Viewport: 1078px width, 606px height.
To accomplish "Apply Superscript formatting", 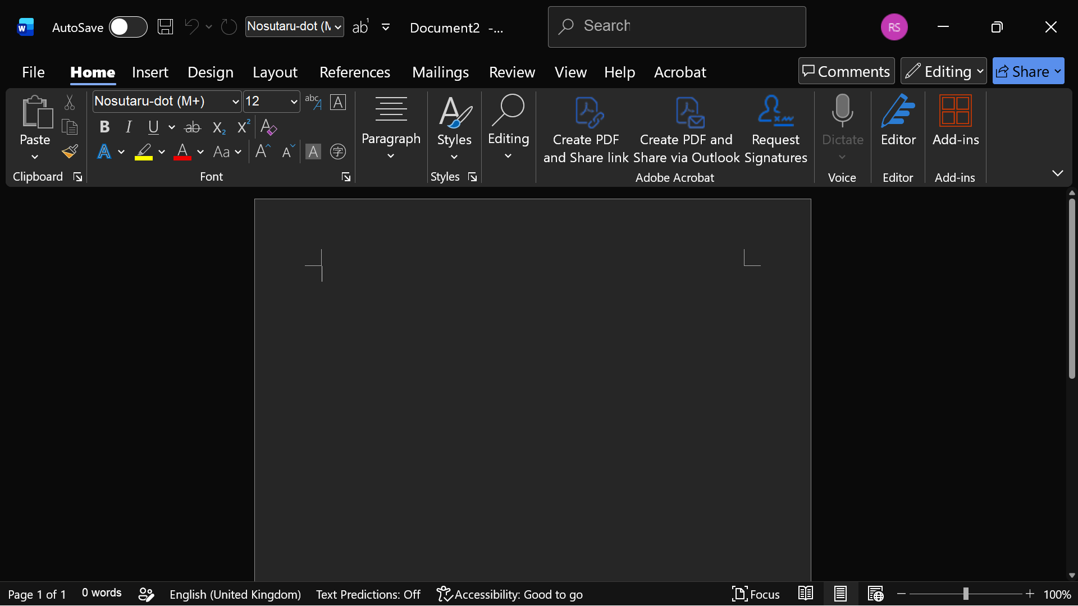I will [x=243, y=127].
